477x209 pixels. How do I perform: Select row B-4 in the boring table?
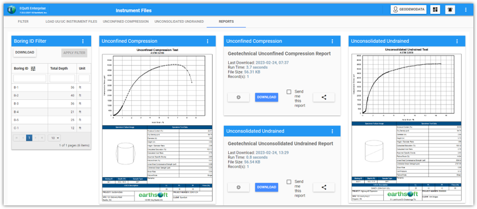pos(51,112)
